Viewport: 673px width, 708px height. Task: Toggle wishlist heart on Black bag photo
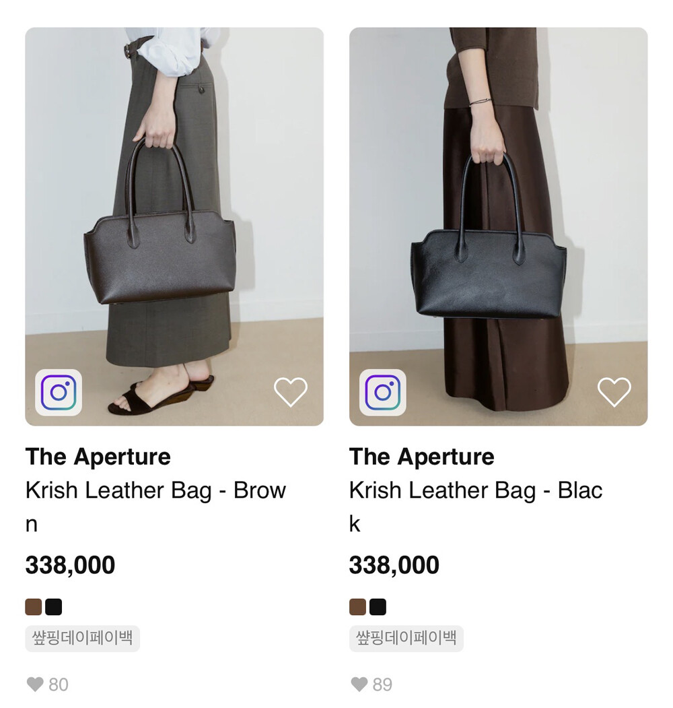click(614, 391)
